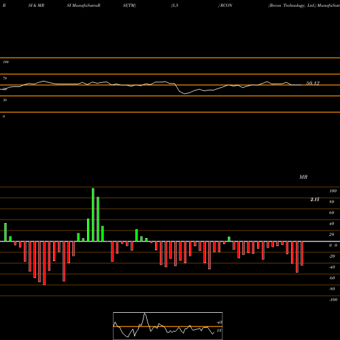Screen dimensions: 340x340
Task: Click the 60 label on MR axis
Action: 332,213
